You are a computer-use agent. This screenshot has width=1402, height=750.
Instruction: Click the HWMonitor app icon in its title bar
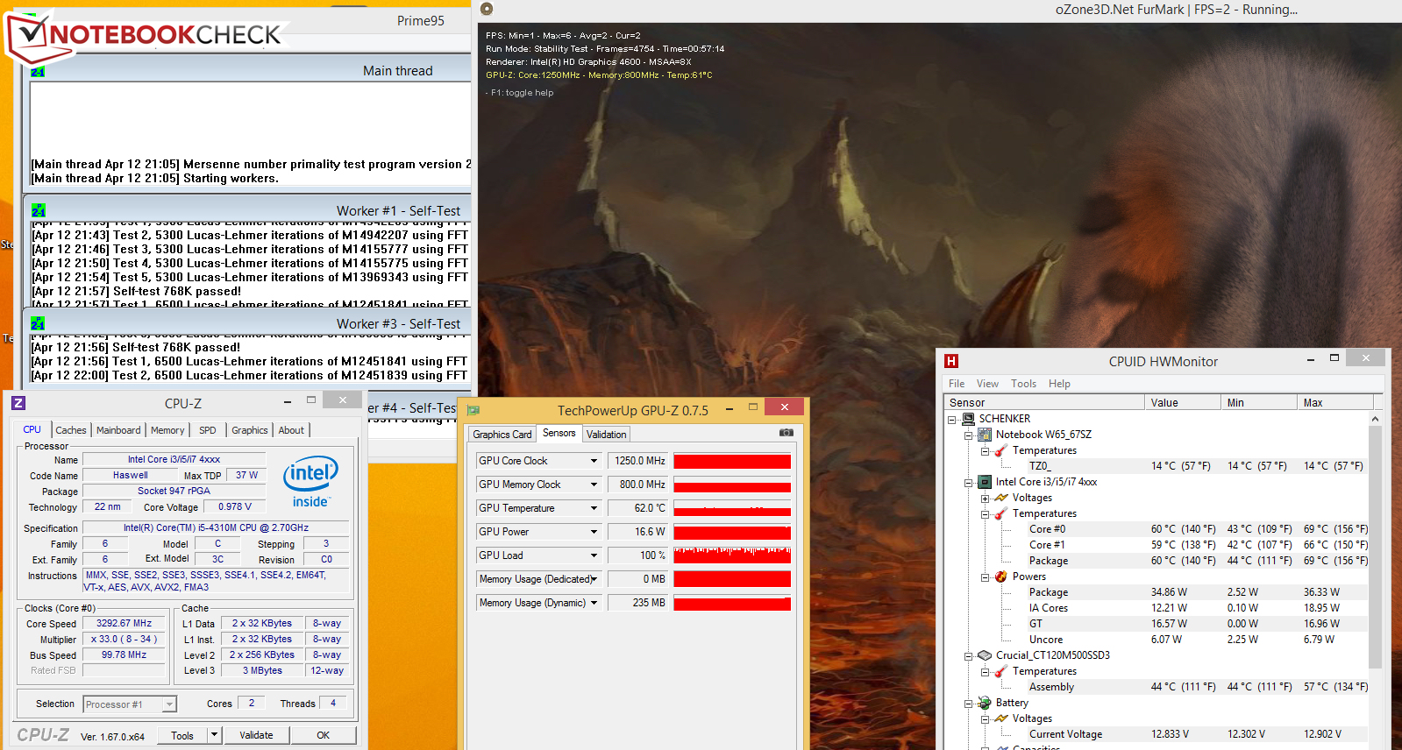tap(951, 361)
